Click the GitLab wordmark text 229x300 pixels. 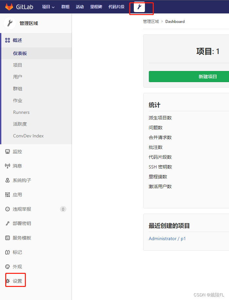coord(25,7)
